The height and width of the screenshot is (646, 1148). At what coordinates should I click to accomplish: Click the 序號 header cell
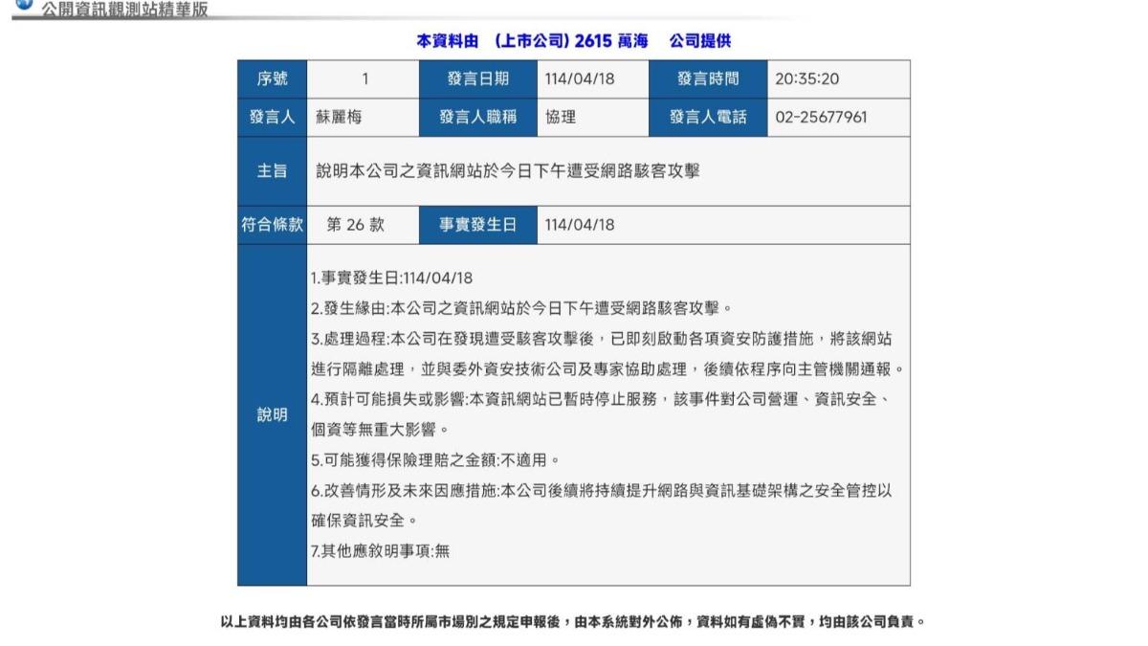pyautogui.click(x=272, y=79)
